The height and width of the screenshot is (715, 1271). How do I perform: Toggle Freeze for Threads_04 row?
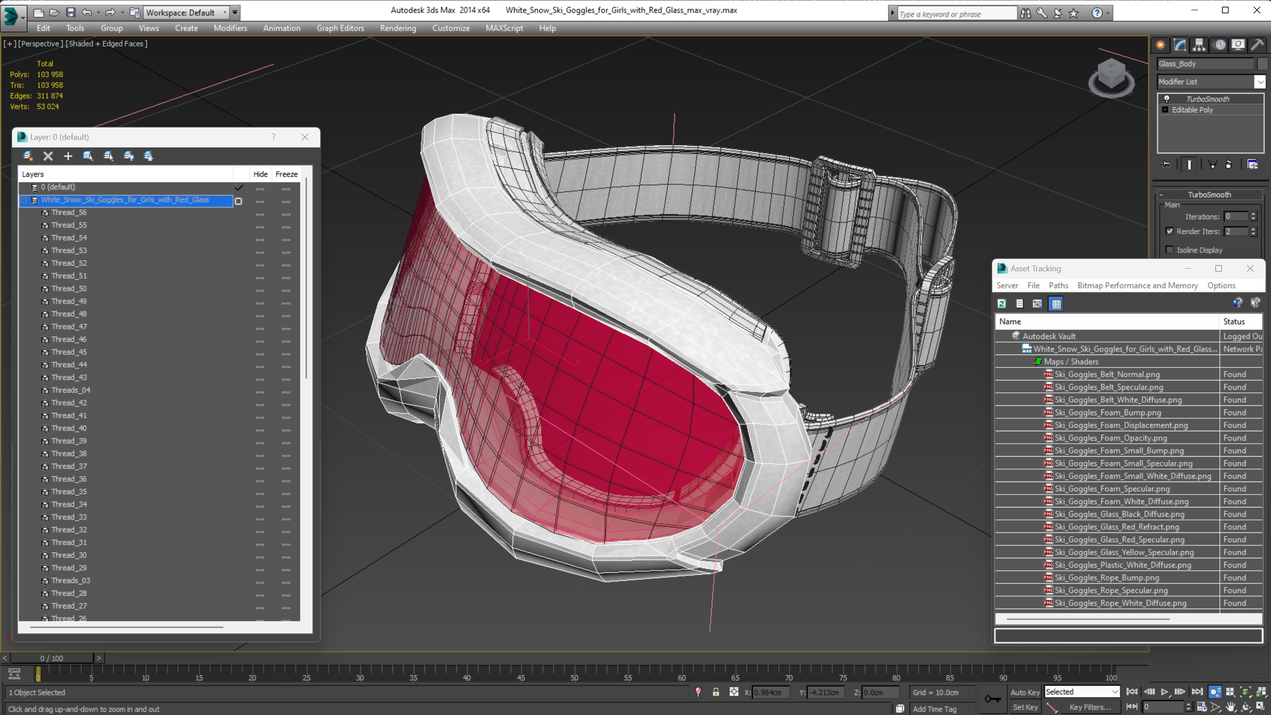pos(286,392)
